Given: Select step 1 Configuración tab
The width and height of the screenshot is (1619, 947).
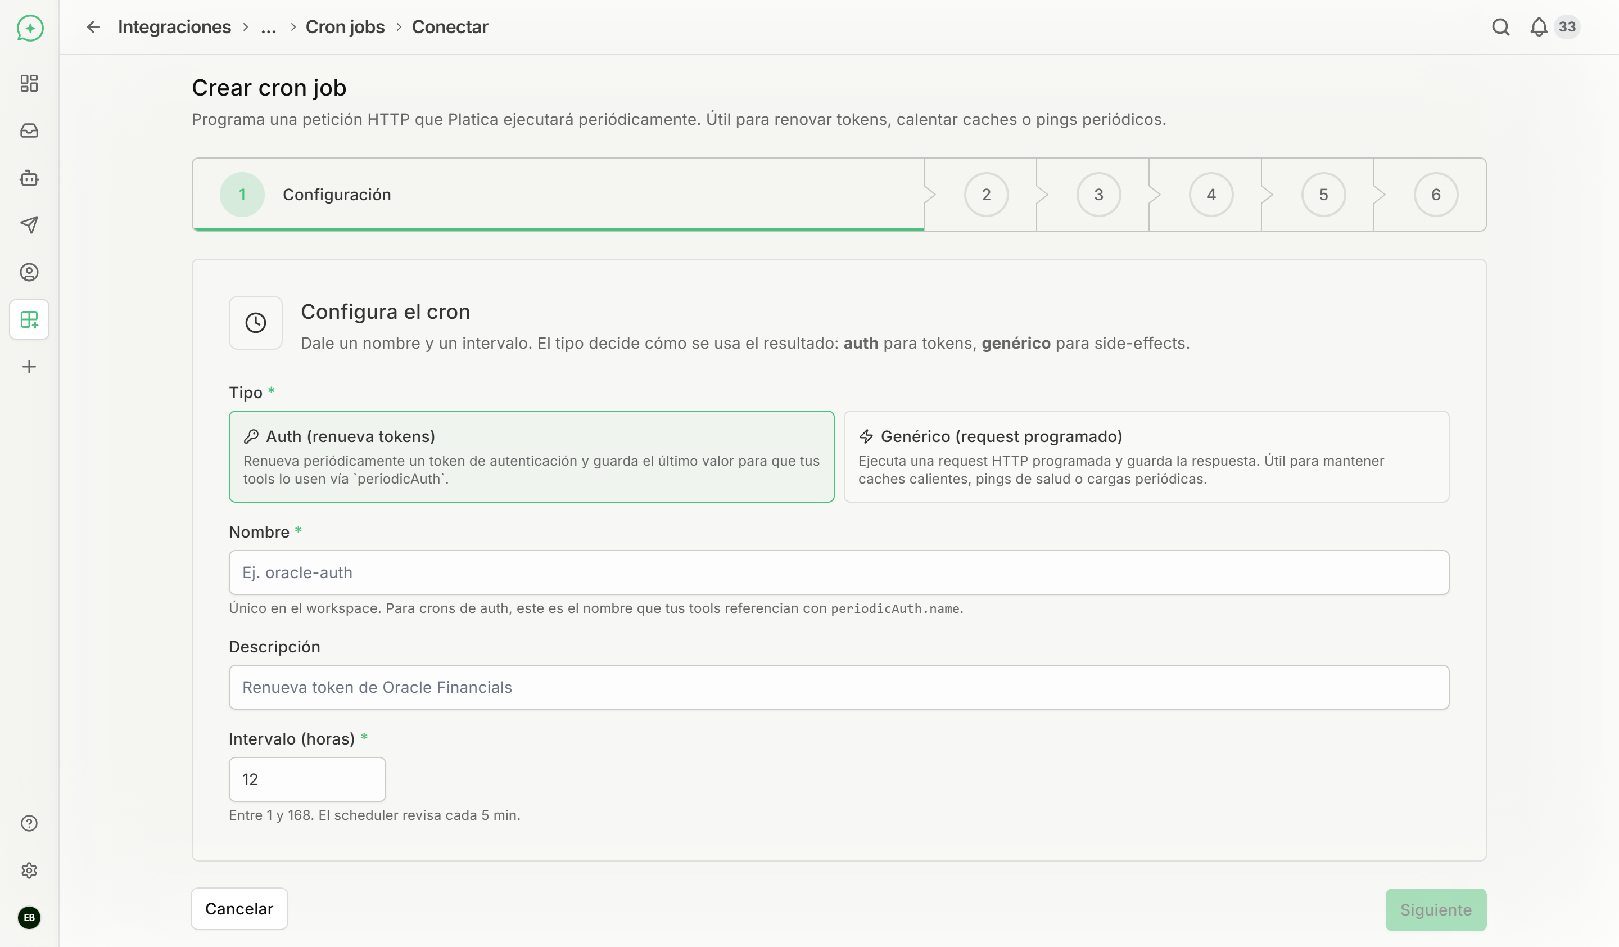Looking at the screenshot, I should (x=558, y=195).
